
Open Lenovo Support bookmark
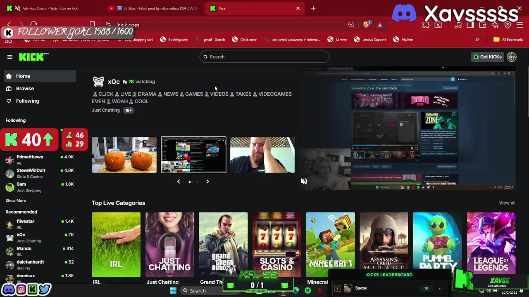[x=370, y=40]
